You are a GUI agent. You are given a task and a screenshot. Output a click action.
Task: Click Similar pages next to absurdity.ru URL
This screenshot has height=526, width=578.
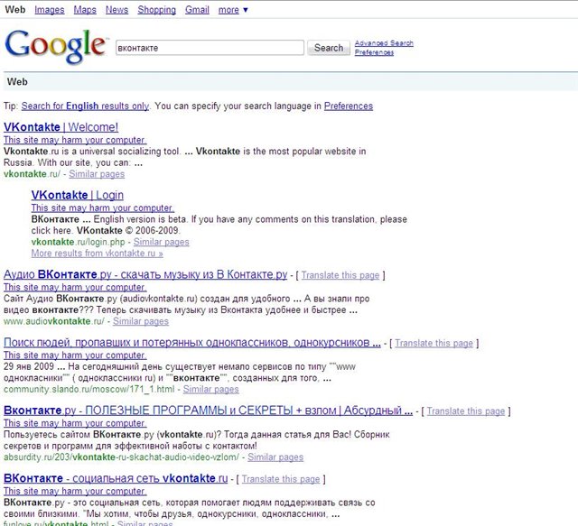pyautogui.click(x=275, y=457)
